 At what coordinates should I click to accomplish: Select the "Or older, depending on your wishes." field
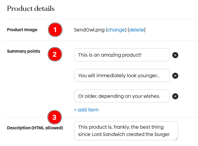tap(122, 96)
